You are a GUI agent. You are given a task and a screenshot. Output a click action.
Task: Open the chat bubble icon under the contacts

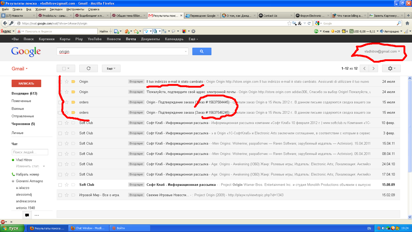click(27, 215)
